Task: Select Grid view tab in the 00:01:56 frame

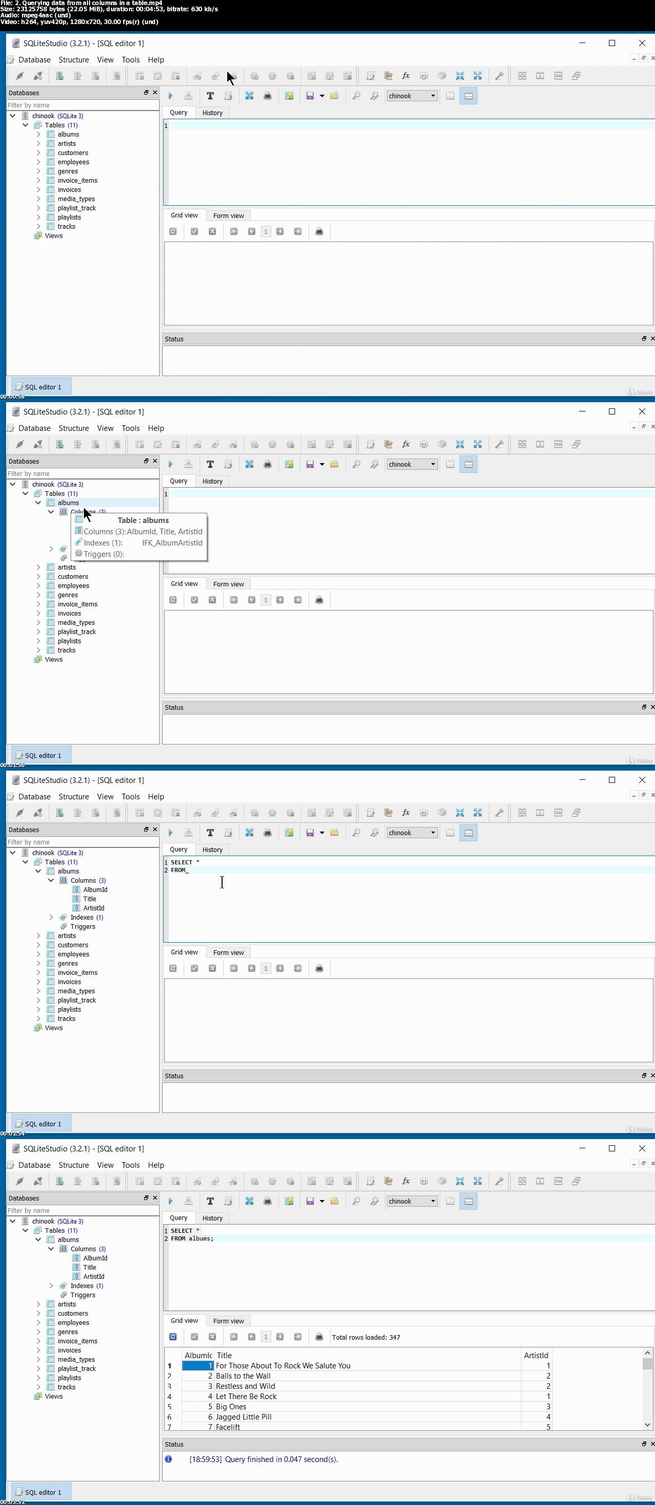Action: point(184,584)
